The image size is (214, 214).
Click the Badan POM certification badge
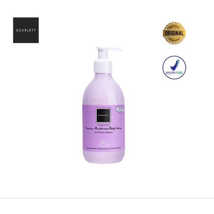pos(174,67)
